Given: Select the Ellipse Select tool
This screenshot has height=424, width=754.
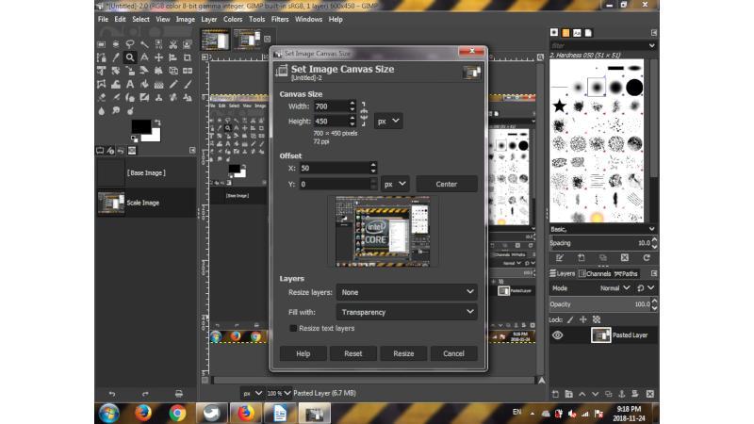Looking at the screenshot, I should coord(115,44).
